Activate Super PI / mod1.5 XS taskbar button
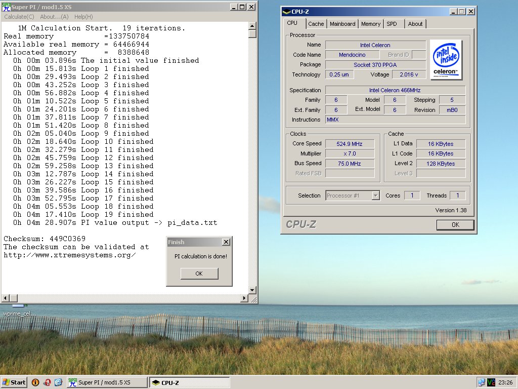This screenshot has width=518, height=389. (107, 382)
